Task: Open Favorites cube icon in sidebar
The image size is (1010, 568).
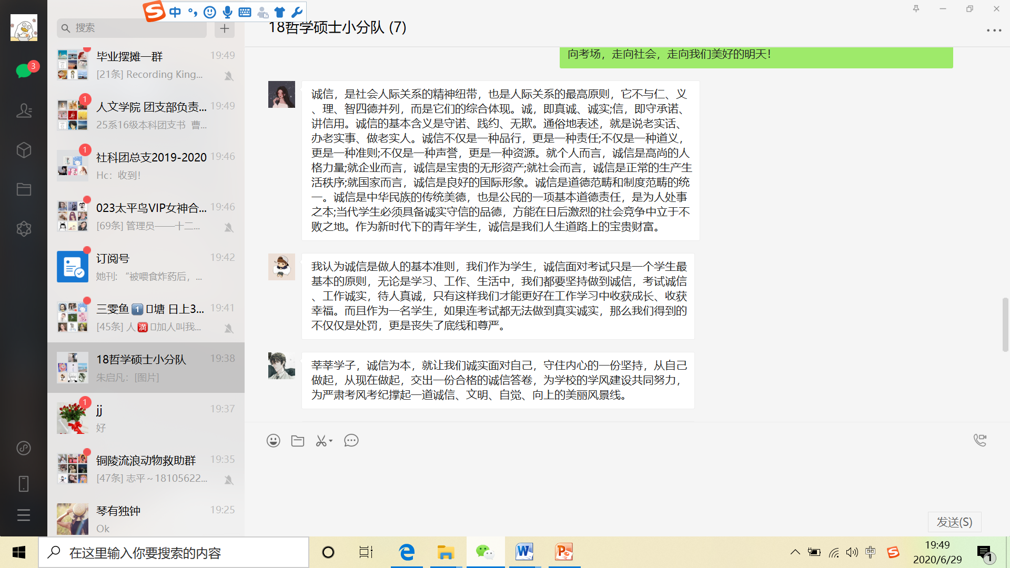Action: point(24,150)
